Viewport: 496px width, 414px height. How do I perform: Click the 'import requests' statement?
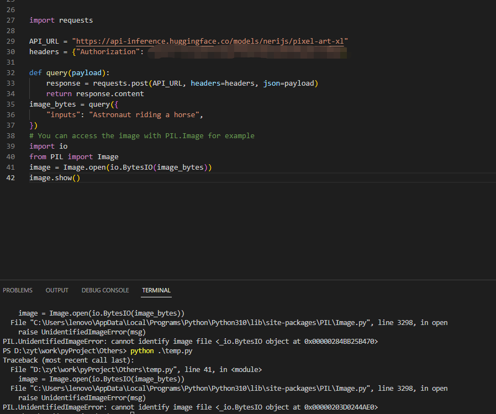click(61, 20)
